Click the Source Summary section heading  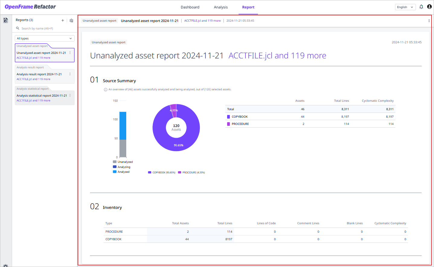[x=119, y=81]
